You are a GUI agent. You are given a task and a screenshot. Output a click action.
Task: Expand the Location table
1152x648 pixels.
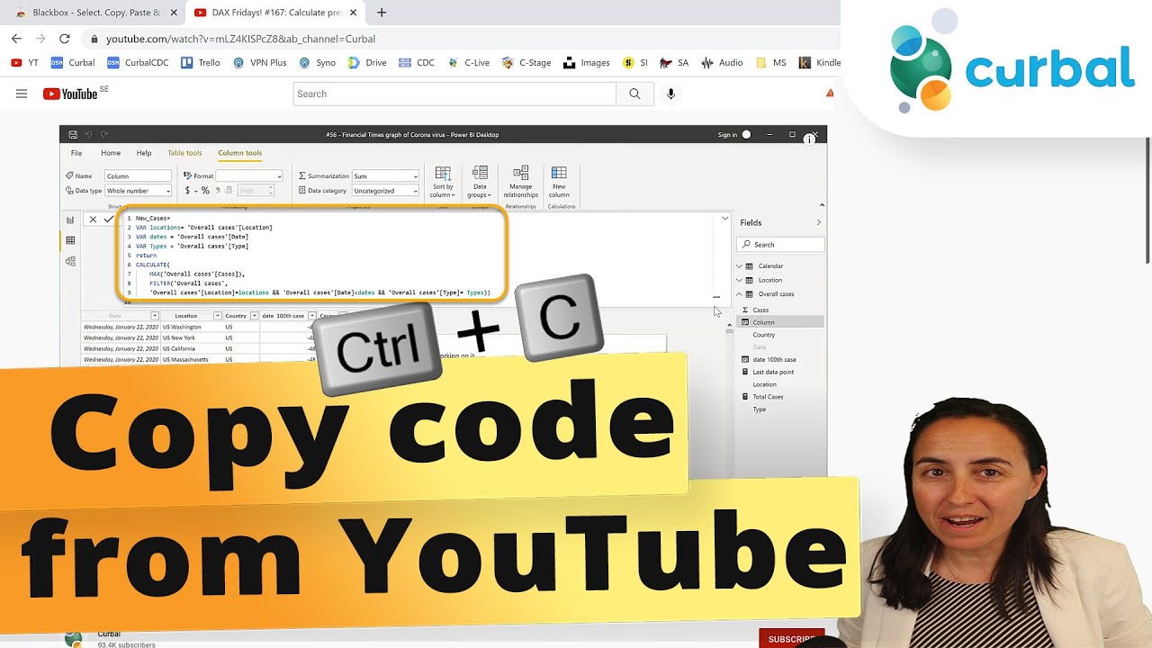point(739,280)
